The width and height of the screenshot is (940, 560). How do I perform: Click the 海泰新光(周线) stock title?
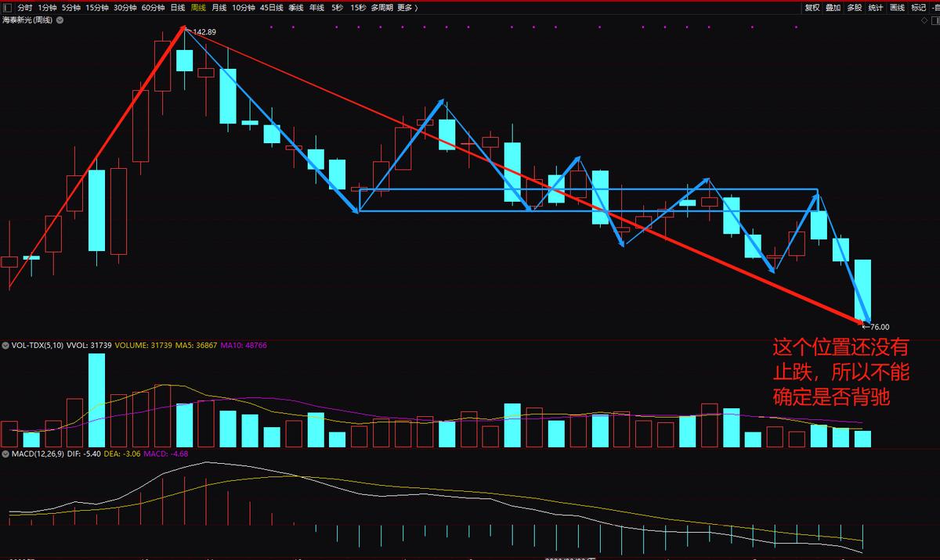point(27,20)
